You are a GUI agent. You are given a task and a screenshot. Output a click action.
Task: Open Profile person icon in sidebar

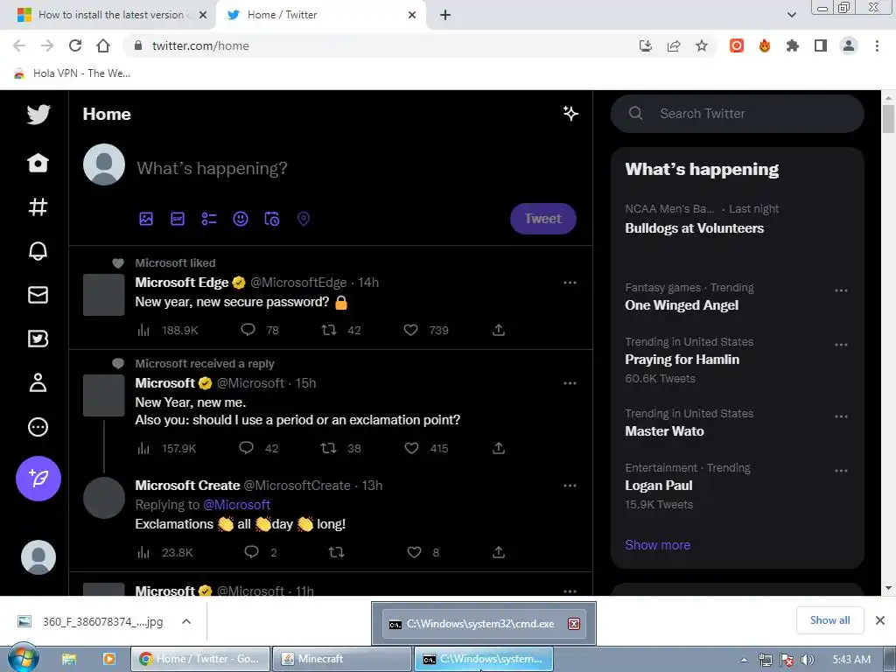[38, 383]
